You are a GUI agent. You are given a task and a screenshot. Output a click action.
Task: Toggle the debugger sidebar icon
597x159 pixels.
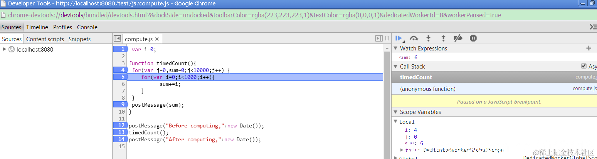click(x=379, y=38)
